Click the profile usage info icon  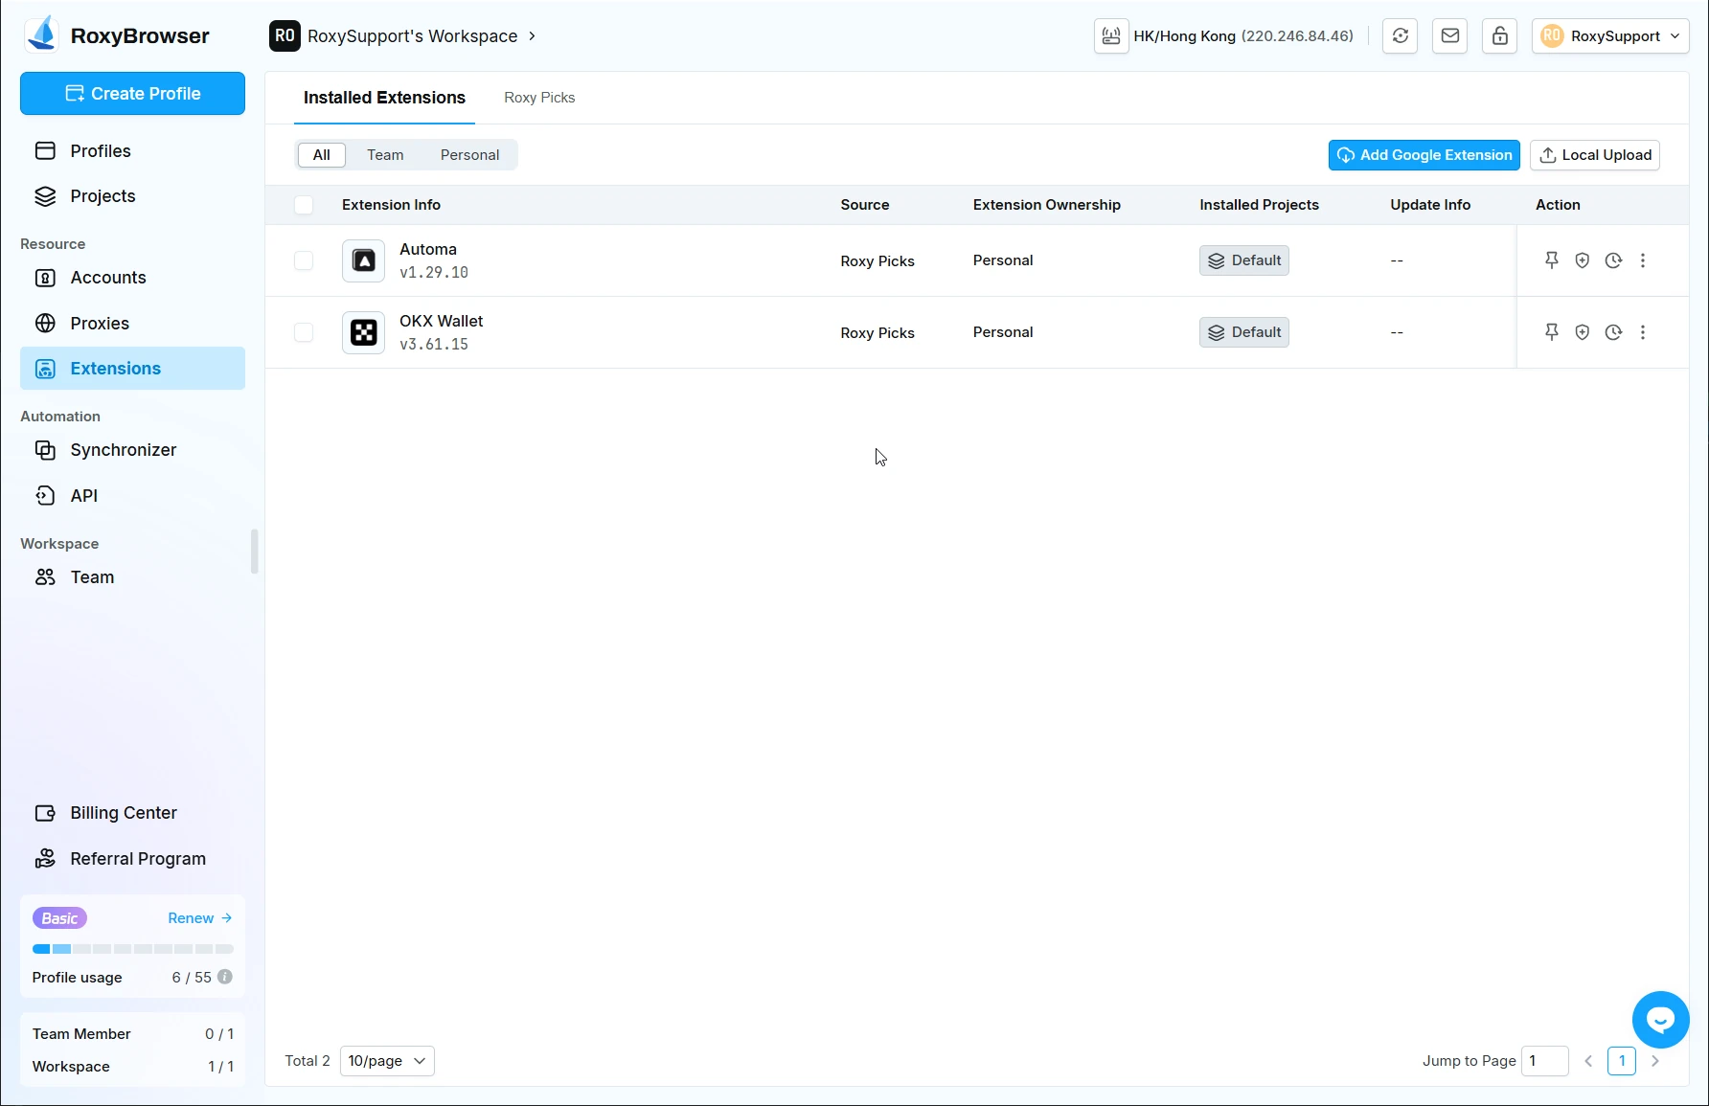coord(225,977)
